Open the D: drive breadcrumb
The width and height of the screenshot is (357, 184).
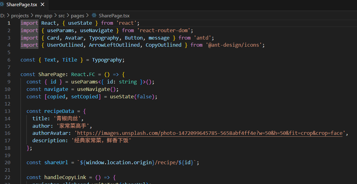[2, 16]
